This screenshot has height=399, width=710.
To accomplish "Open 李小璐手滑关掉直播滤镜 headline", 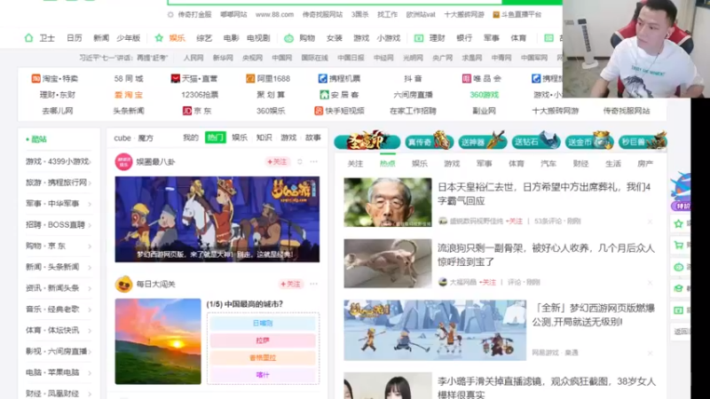I will 547,387.
